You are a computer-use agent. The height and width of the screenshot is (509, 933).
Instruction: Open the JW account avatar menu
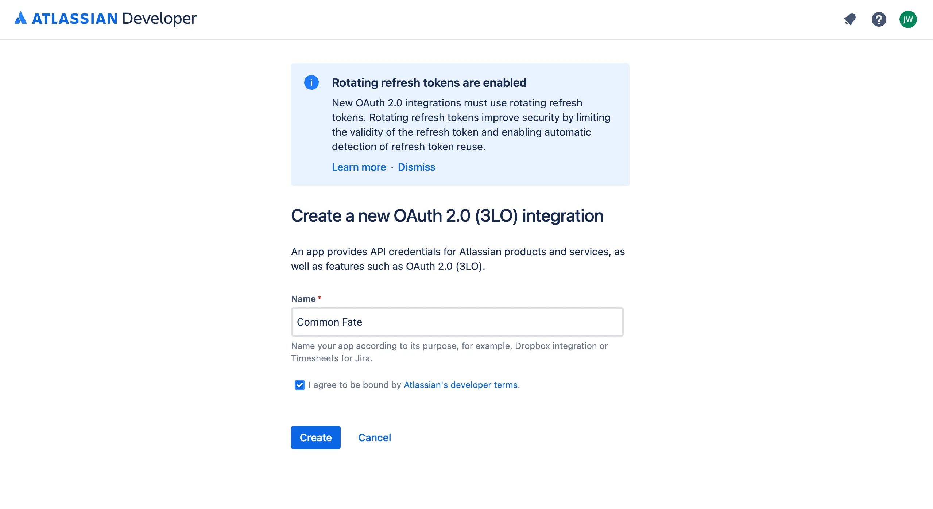click(908, 19)
